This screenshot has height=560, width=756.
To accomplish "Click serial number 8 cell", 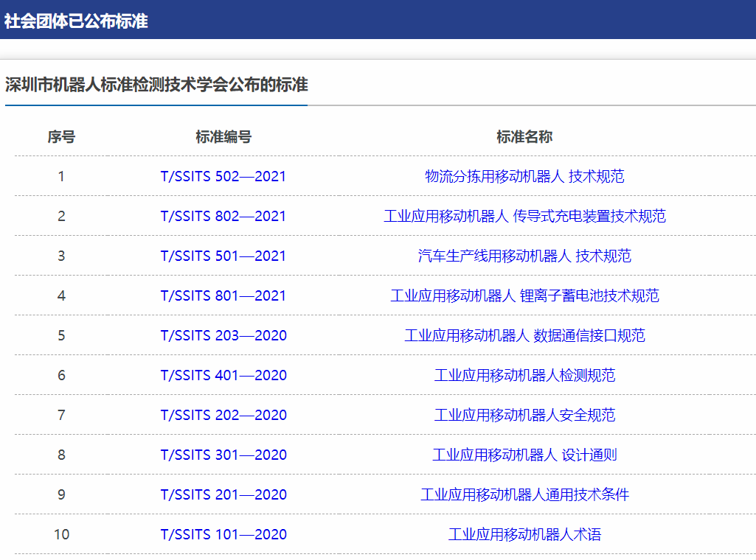I will pos(61,455).
